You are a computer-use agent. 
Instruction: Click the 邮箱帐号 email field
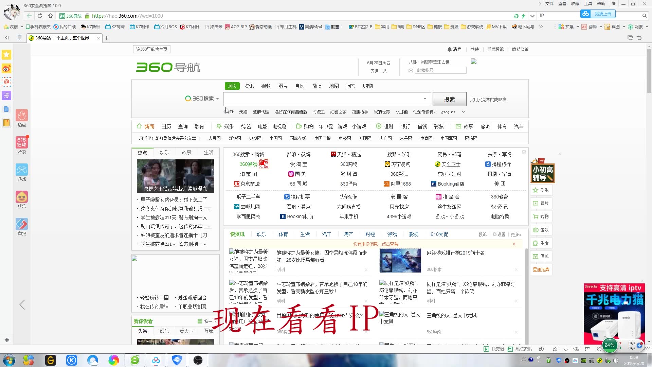pos(440,70)
